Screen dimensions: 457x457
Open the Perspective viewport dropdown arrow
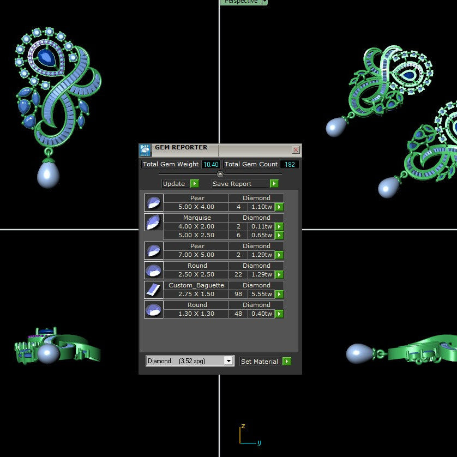pyautogui.click(x=264, y=2)
